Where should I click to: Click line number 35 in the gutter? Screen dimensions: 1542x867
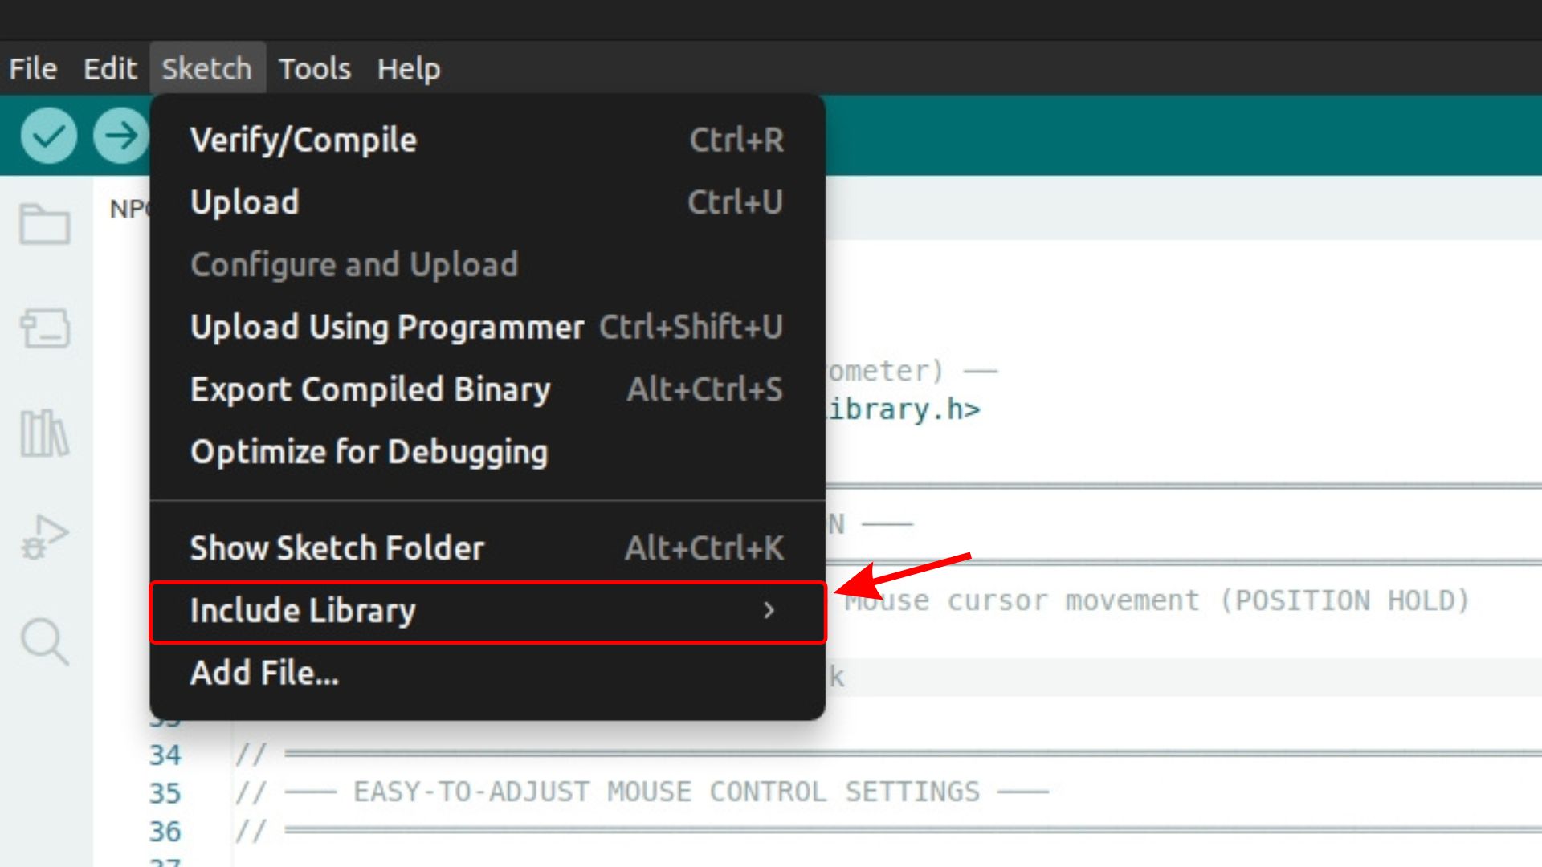pos(165,794)
